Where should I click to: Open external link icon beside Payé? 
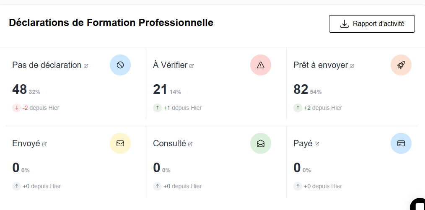point(317,144)
